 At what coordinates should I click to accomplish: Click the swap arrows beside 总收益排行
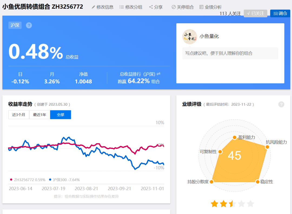(x=158, y=74)
